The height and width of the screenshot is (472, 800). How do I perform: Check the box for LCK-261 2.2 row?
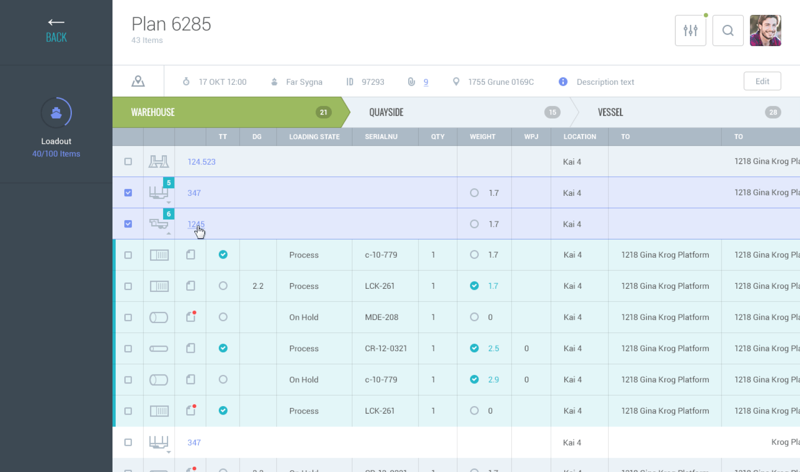coord(128,287)
